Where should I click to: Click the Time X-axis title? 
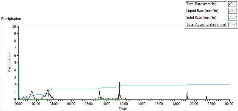point(123,109)
